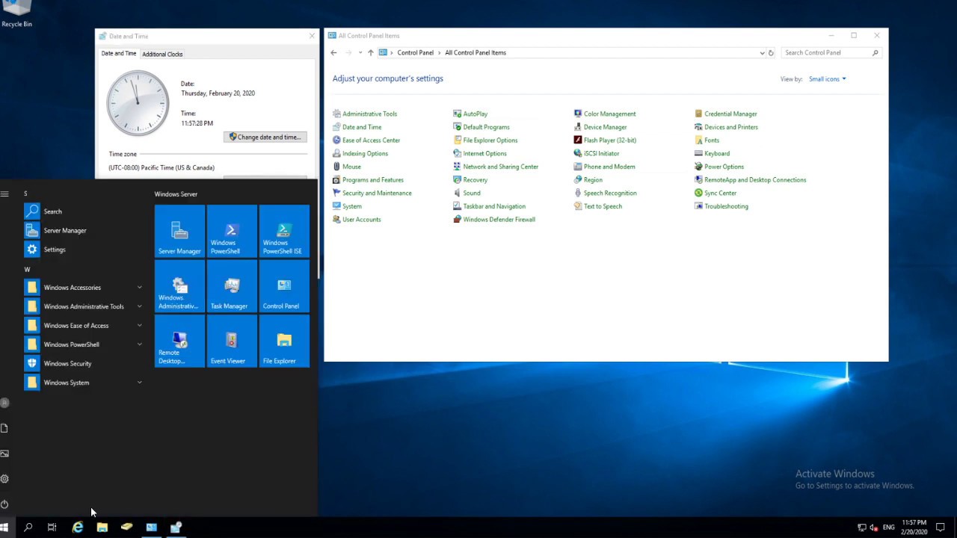Click the Start menu user account icon
This screenshot has height=538, width=957.
[x=4, y=403]
